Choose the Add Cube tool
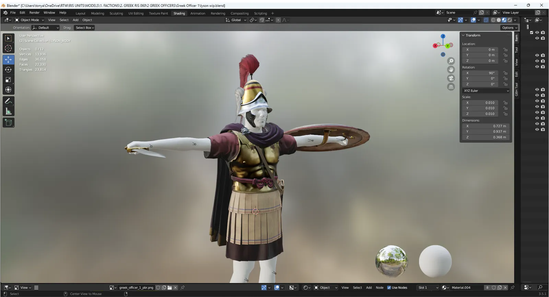549x297 pixels. click(9, 123)
